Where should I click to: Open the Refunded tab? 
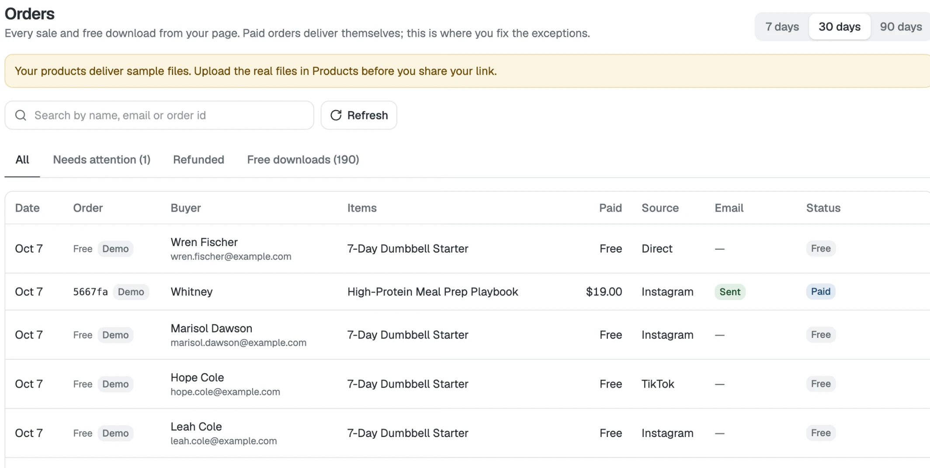tap(198, 160)
